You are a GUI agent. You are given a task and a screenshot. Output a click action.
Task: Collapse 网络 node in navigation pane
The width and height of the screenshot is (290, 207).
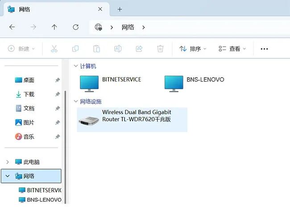click(x=8, y=176)
